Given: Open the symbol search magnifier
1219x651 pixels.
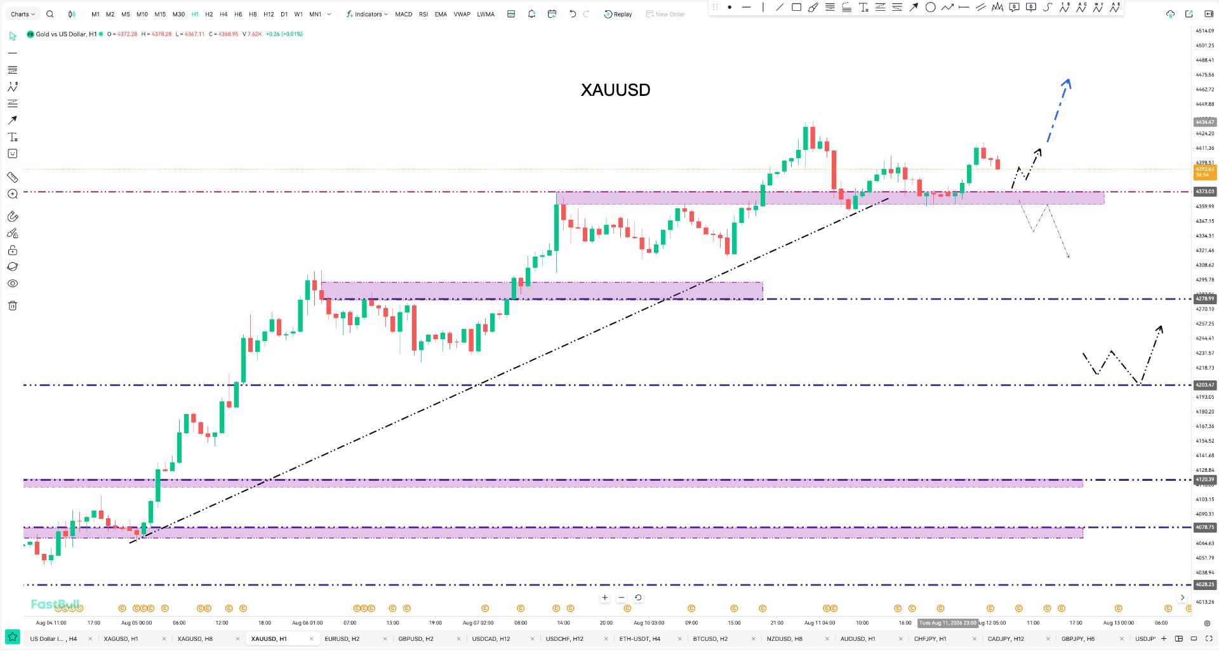Looking at the screenshot, I should [50, 14].
